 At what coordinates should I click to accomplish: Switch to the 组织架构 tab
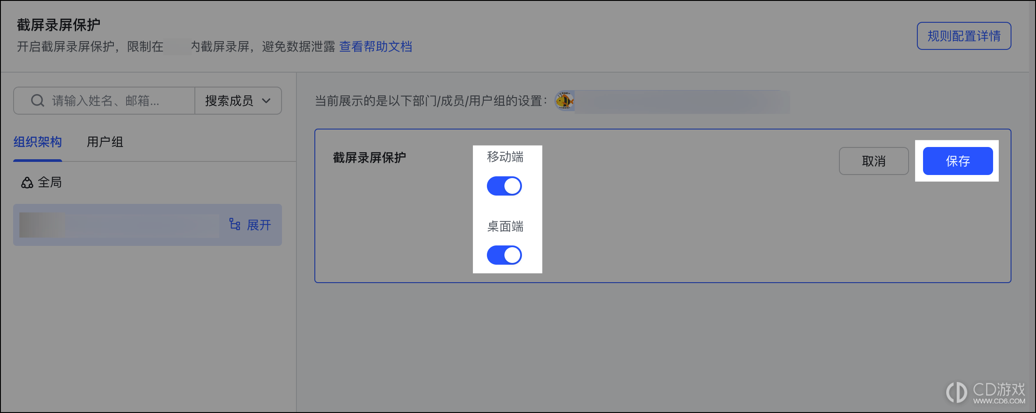[38, 142]
